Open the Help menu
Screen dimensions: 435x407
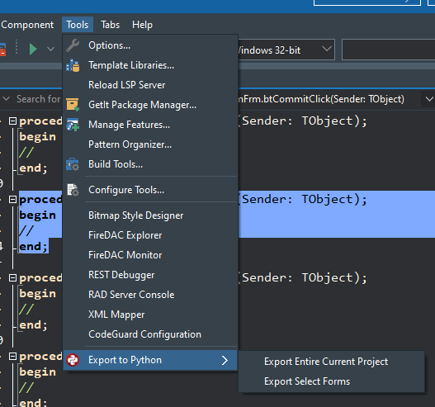coord(142,25)
